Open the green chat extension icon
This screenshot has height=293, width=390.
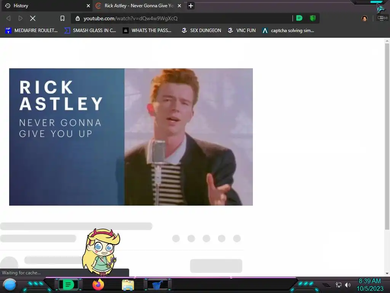point(299,18)
